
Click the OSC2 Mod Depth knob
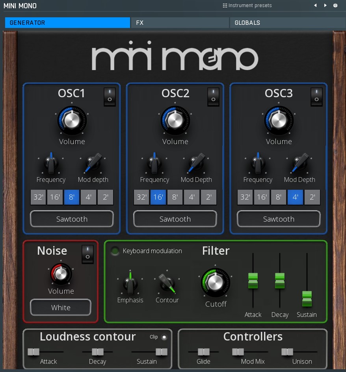coord(196,163)
